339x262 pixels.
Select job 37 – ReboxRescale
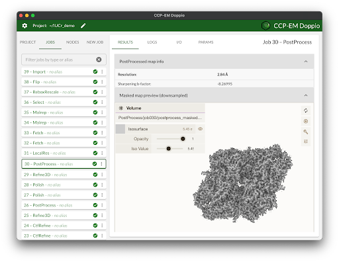pos(64,92)
